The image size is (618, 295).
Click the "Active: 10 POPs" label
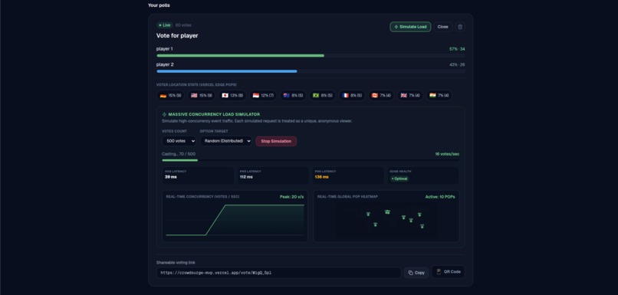tap(440, 196)
